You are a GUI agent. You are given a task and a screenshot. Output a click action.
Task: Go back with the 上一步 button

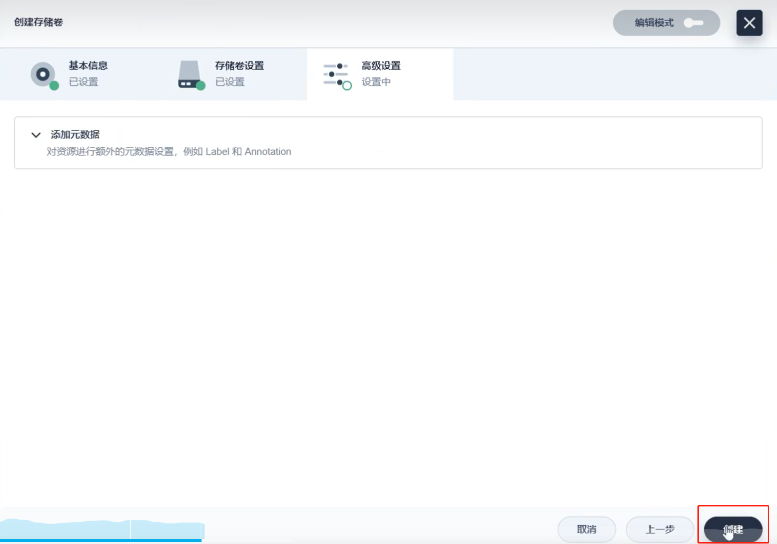point(660,529)
